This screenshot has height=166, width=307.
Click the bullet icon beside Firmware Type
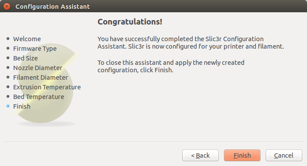tap(8, 48)
